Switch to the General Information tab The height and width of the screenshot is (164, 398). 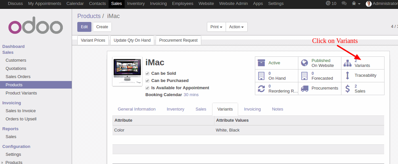pyautogui.click(x=137, y=109)
